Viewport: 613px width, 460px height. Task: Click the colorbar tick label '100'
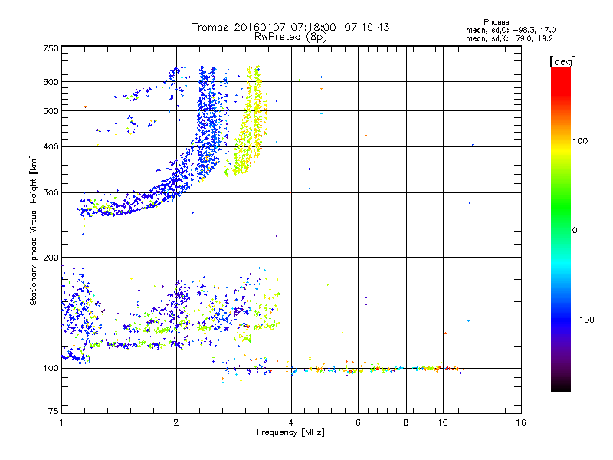[580, 141]
